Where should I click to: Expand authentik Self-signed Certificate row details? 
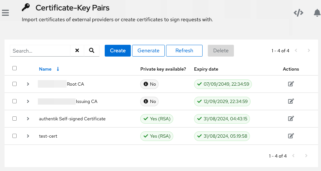(x=28, y=119)
